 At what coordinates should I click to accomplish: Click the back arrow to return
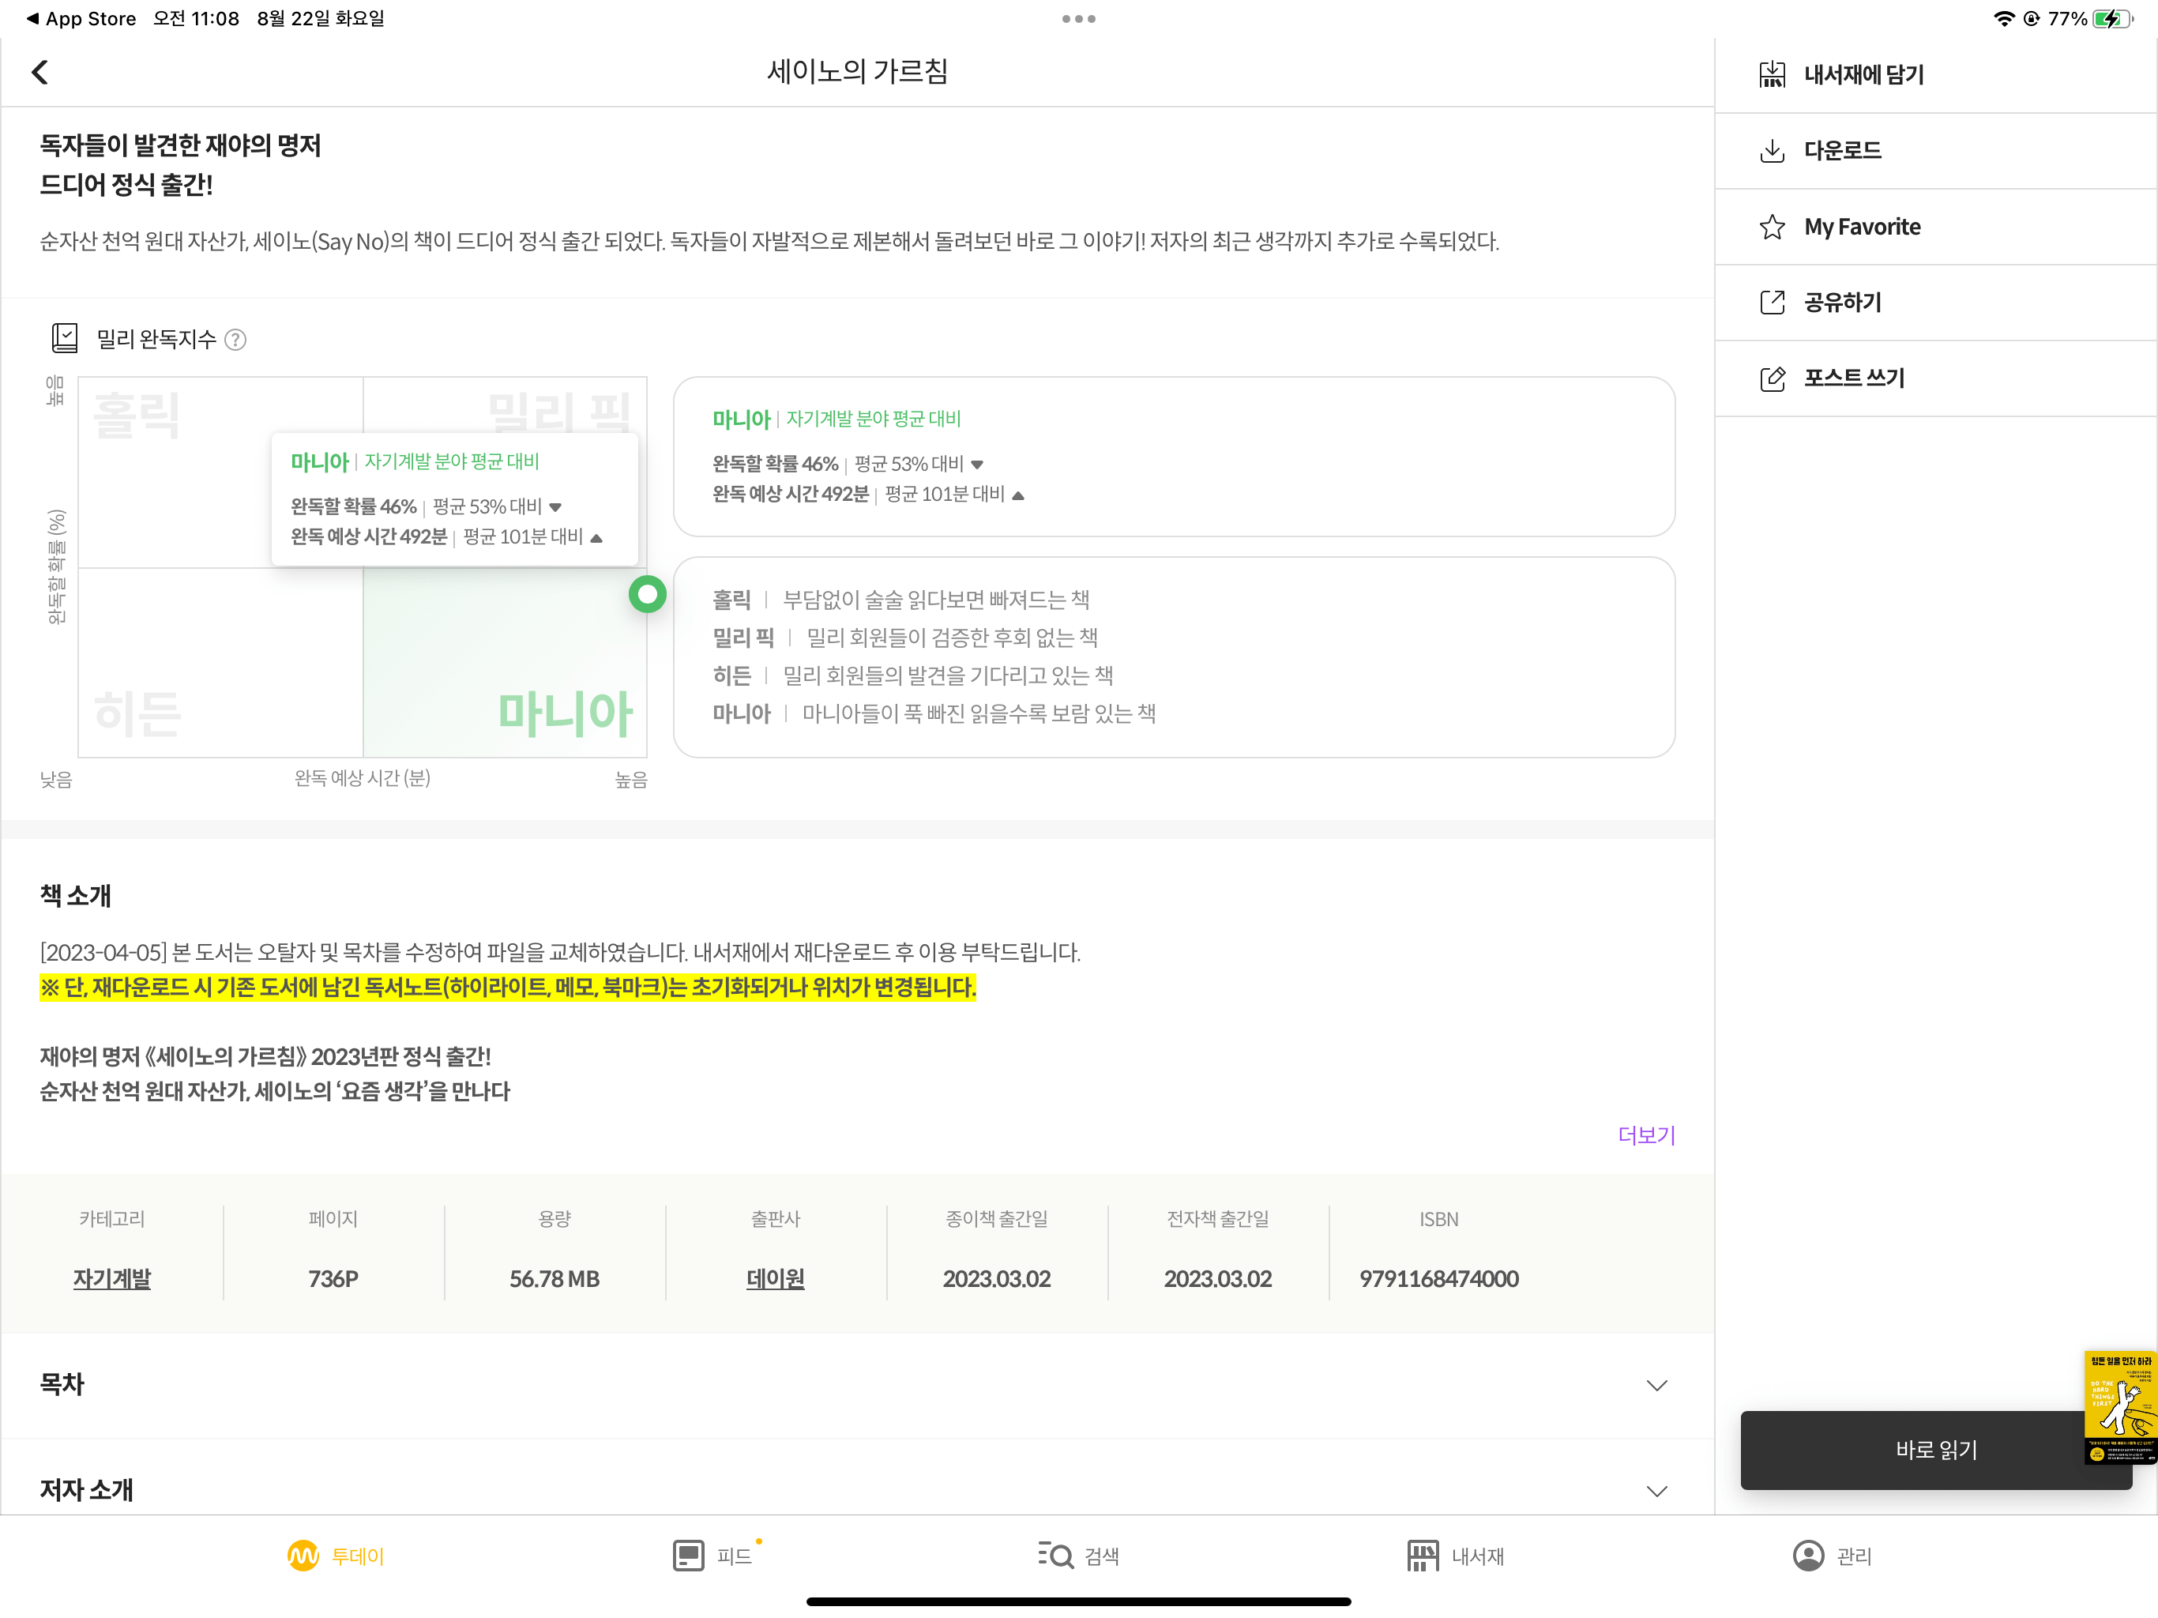click(41, 71)
